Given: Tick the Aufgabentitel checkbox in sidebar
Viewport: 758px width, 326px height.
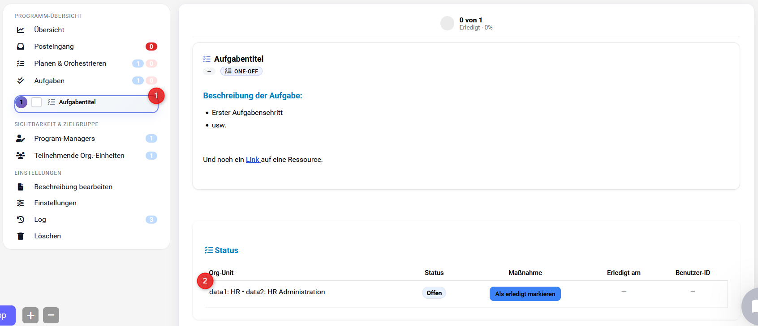Looking at the screenshot, I should click(x=37, y=102).
